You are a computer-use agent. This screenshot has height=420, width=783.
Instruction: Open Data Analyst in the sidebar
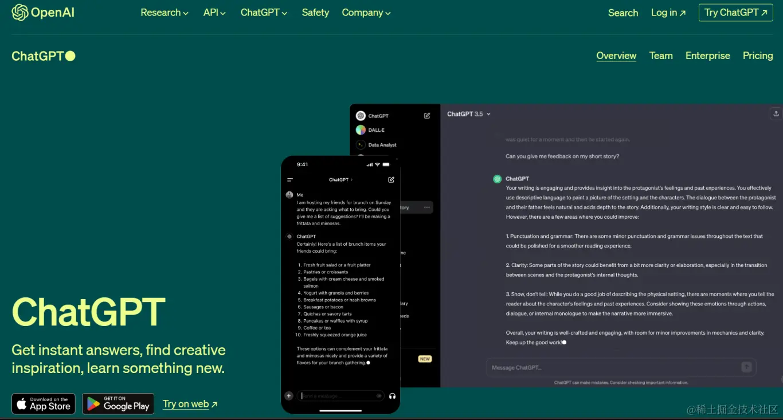click(x=376, y=145)
